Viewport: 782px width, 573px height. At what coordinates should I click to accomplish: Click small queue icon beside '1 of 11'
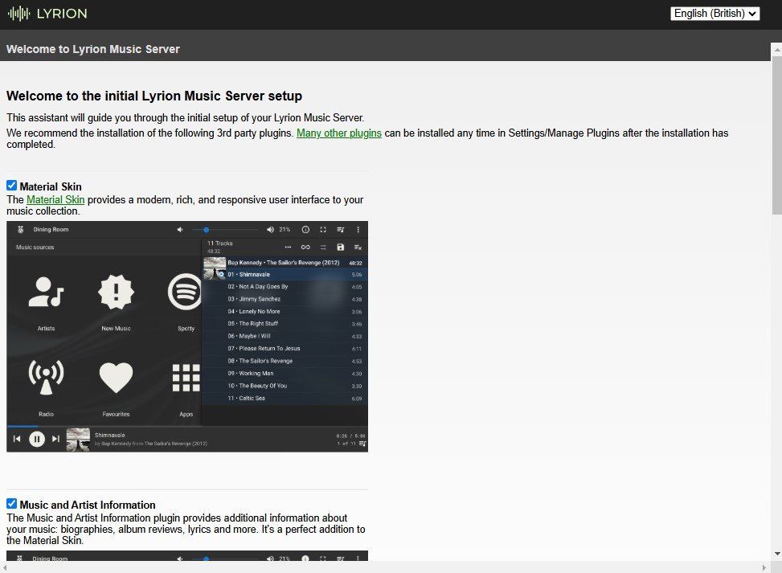[x=362, y=444]
